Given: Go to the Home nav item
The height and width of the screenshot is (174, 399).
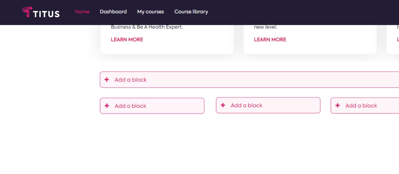Looking at the screenshot, I should 82,12.
